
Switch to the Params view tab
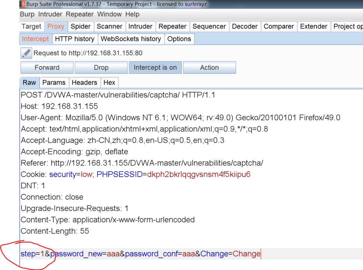click(54, 83)
